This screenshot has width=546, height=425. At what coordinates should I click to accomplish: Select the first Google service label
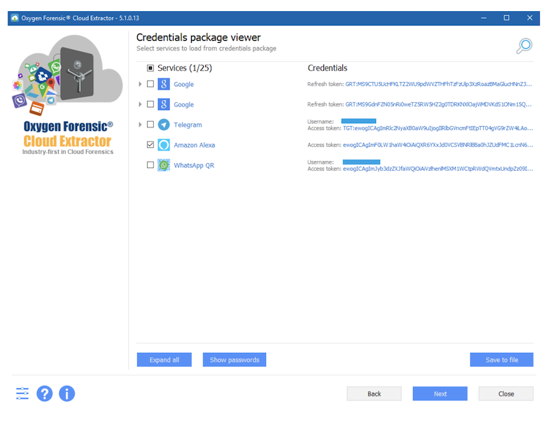click(184, 84)
